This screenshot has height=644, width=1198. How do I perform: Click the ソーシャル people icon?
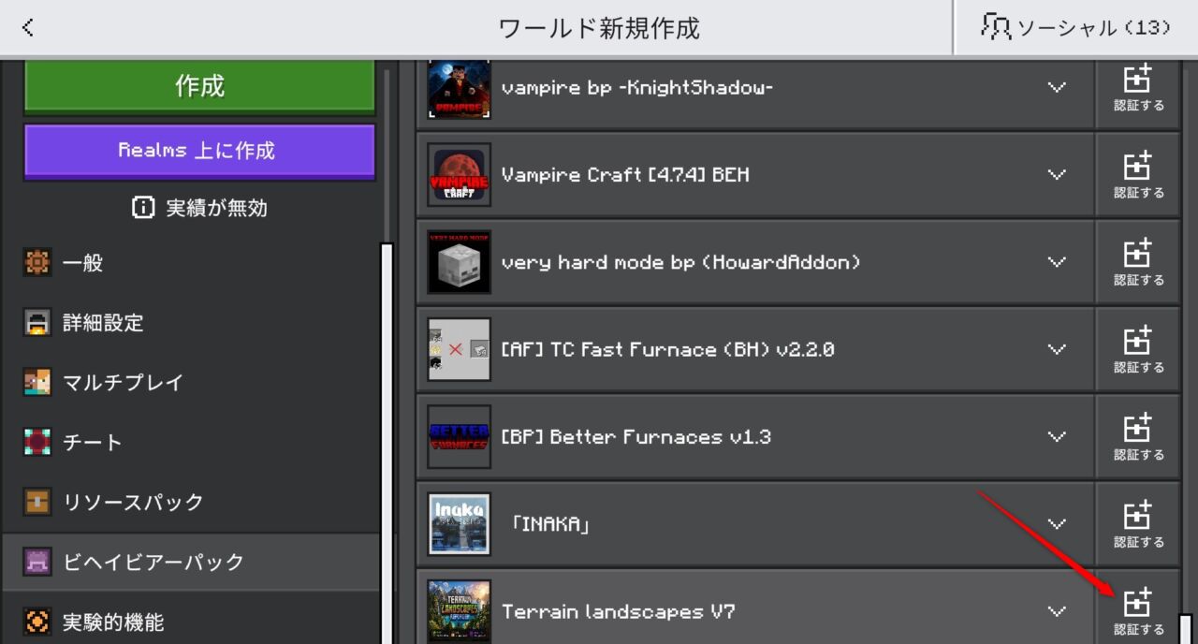pyautogui.click(x=996, y=26)
